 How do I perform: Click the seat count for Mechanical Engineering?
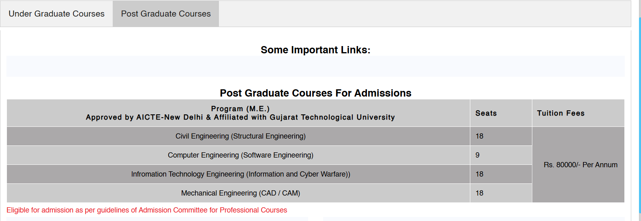click(479, 193)
